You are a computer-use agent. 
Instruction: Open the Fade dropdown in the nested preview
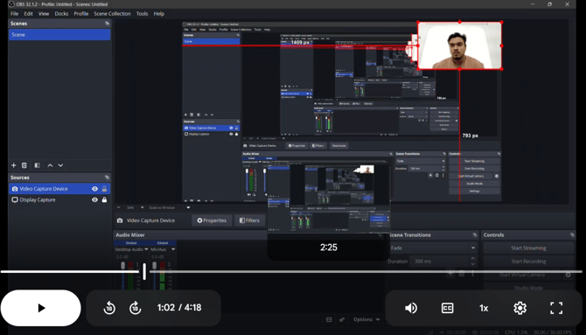point(421,161)
